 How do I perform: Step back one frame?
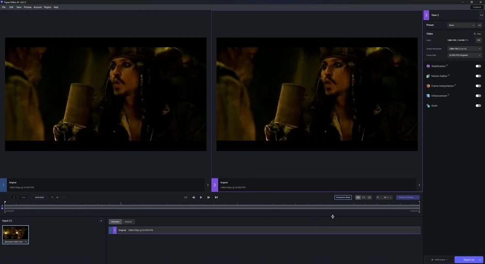pyautogui.click(x=194, y=198)
